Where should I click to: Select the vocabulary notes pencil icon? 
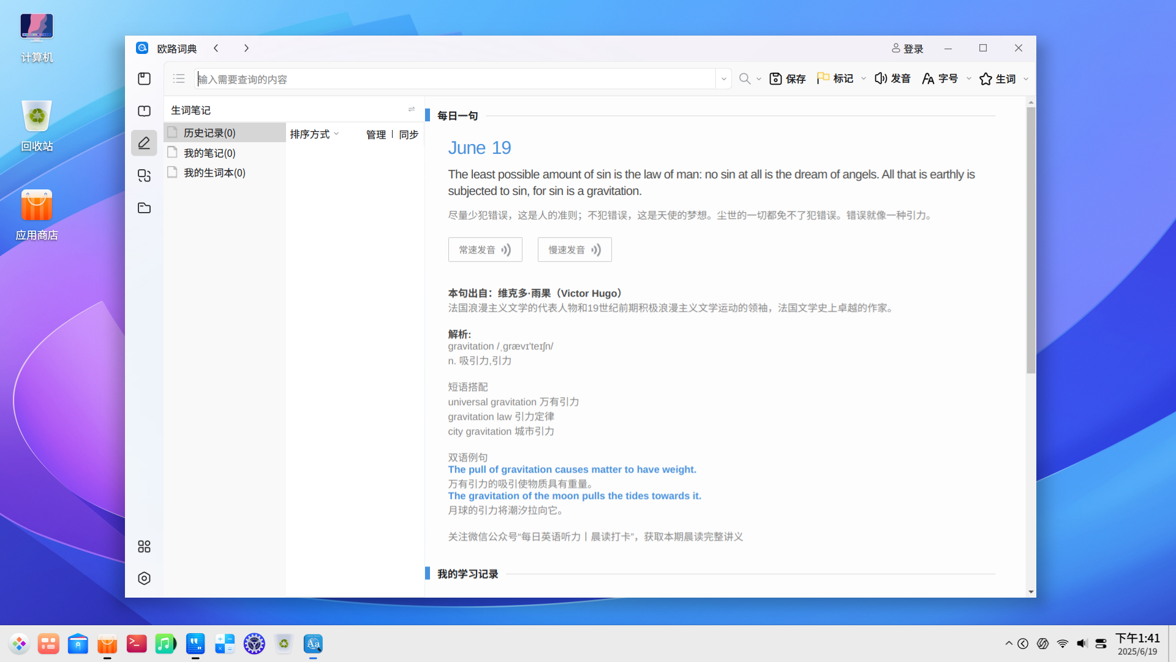[144, 143]
